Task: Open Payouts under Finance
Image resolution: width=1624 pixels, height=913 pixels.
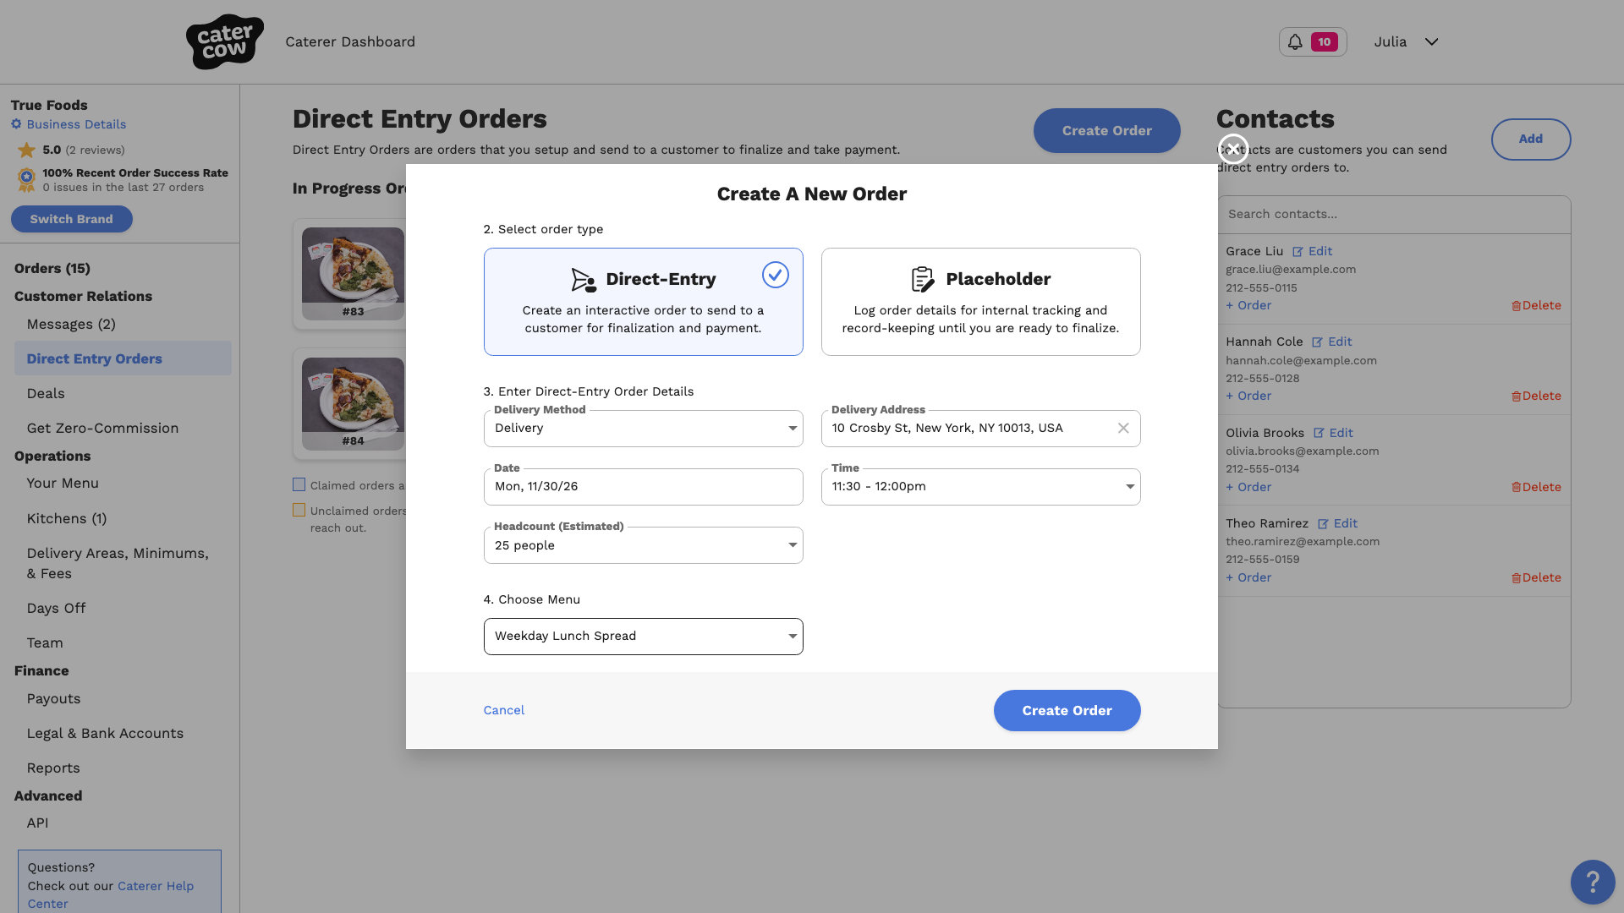Action: (53, 698)
